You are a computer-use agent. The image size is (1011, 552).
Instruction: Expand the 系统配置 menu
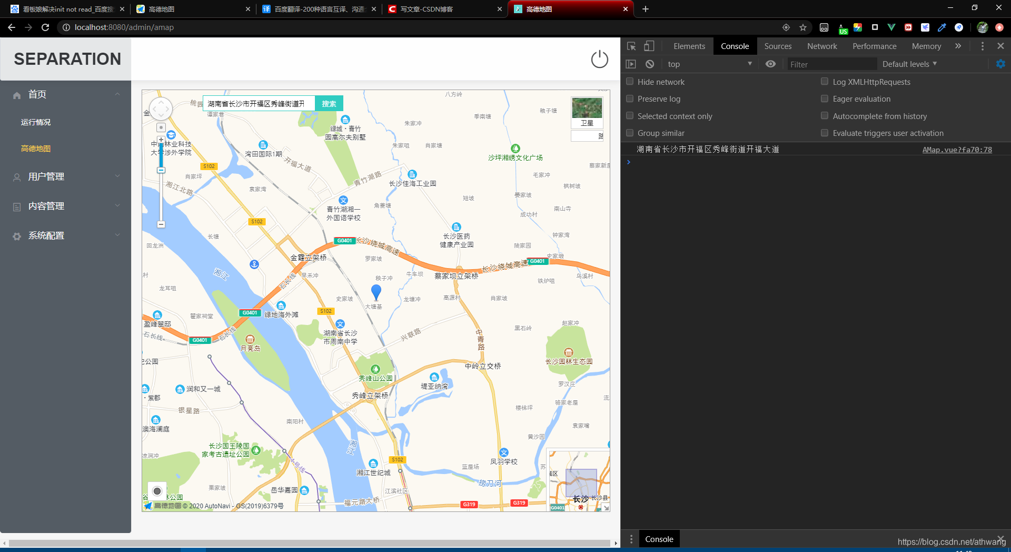[117, 235]
